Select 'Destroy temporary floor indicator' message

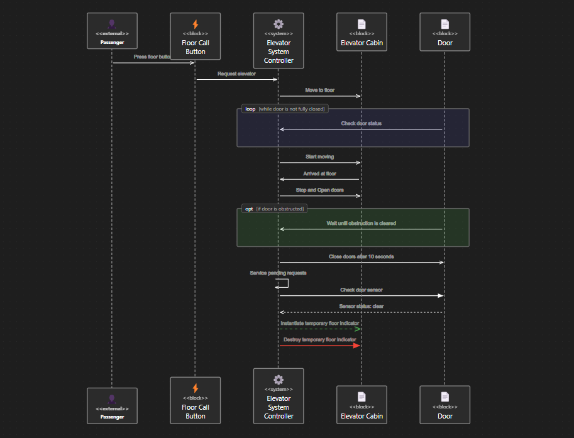point(319,339)
